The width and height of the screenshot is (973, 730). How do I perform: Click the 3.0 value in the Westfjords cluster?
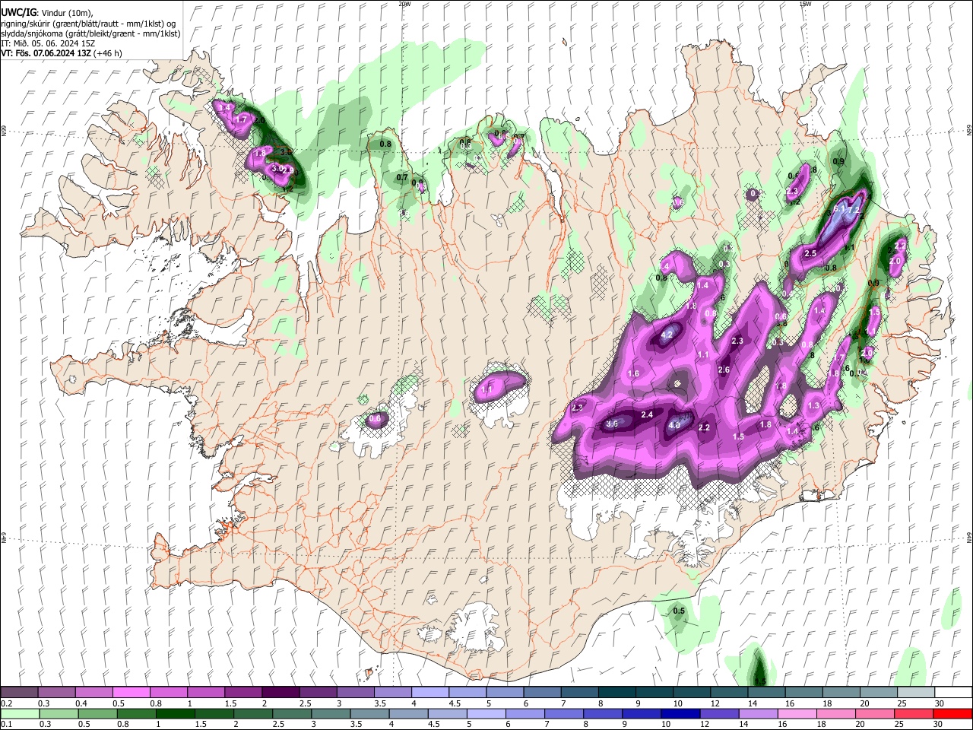click(277, 168)
